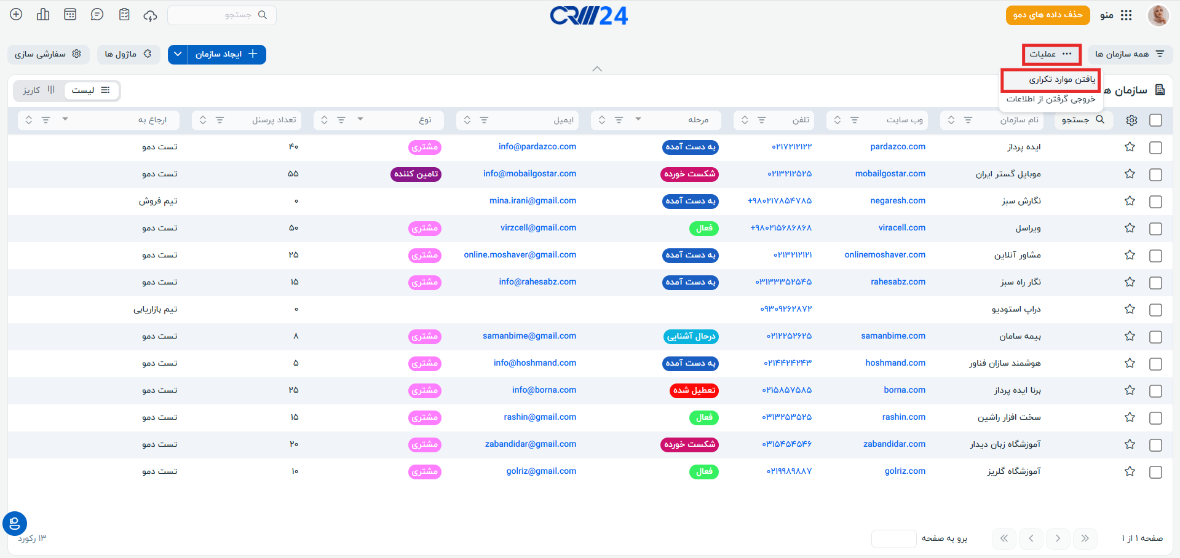Viewport: 1180px width, 558px height.
Task: Expand the مرحله column dropdown arrow
Action: click(x=638, y=119)
